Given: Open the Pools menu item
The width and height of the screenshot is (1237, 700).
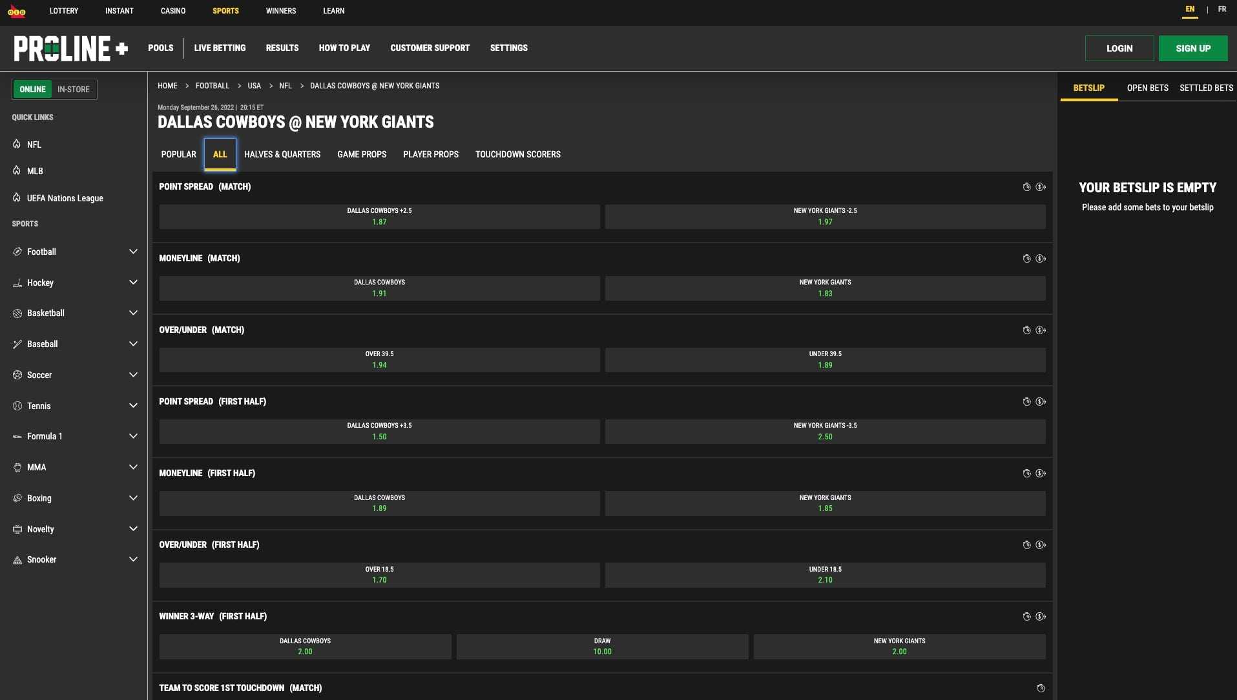Looking at the screenshot, I should point(161,48).
